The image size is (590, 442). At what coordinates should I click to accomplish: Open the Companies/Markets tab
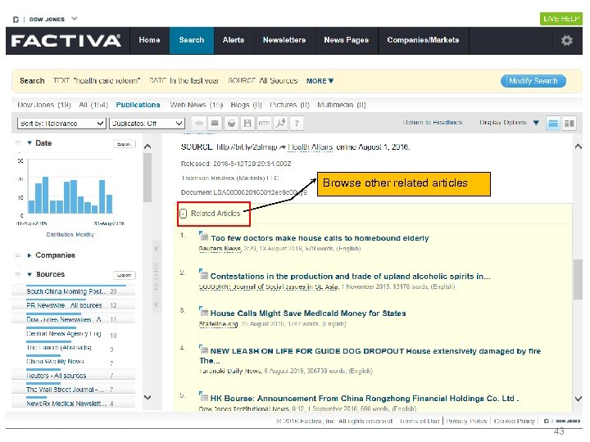click(423, 40)
